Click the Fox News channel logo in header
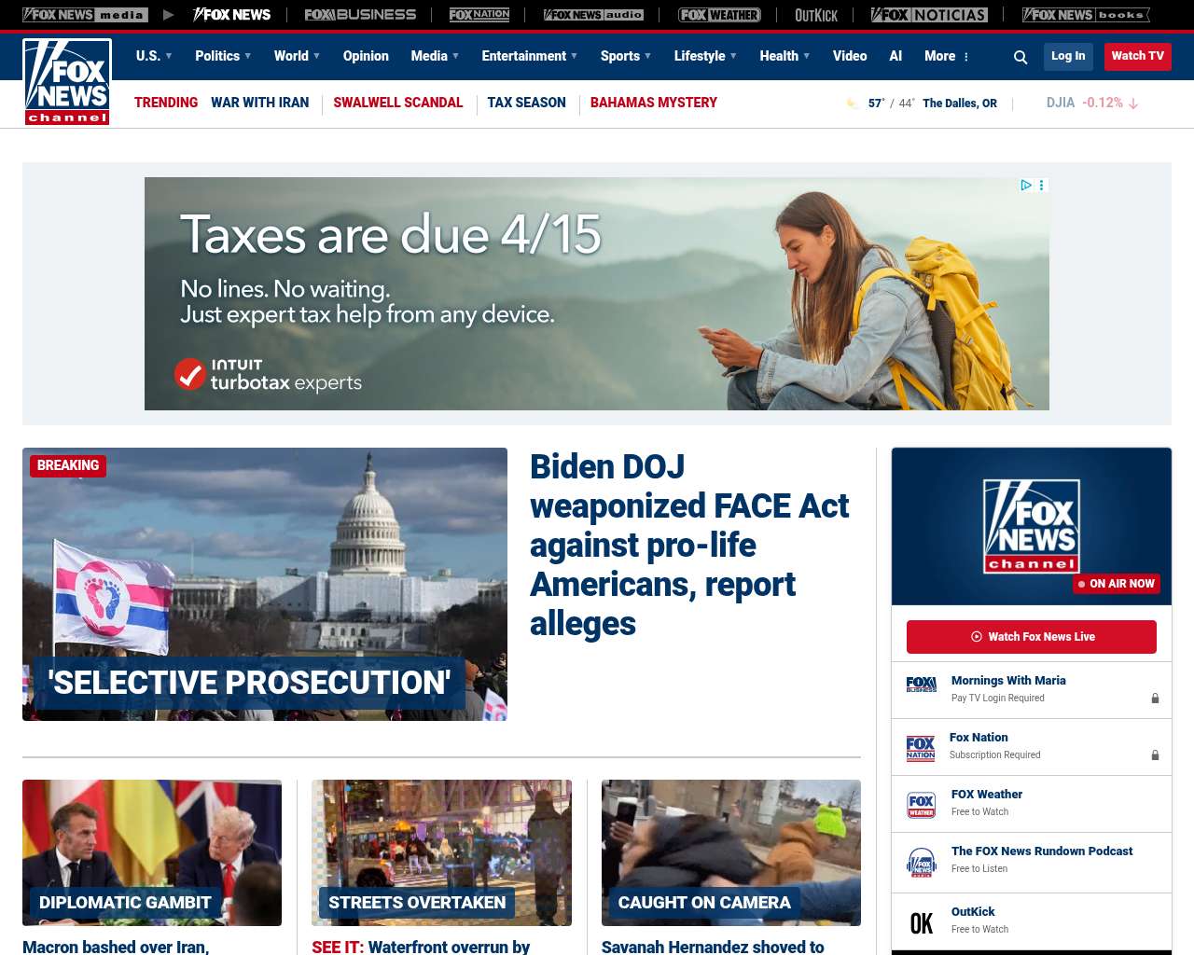The height and width of the screenshot is (955, 1194). point(67,82)
